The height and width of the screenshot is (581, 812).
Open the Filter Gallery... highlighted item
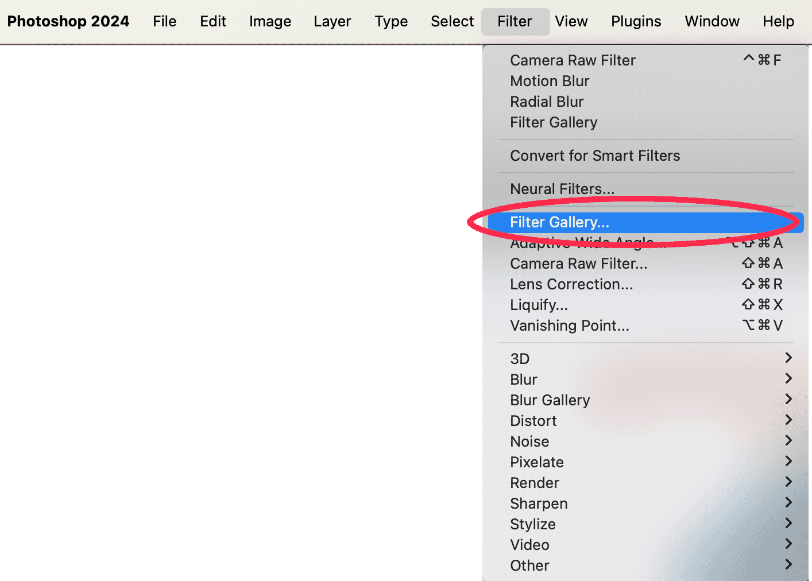(559, 222)
